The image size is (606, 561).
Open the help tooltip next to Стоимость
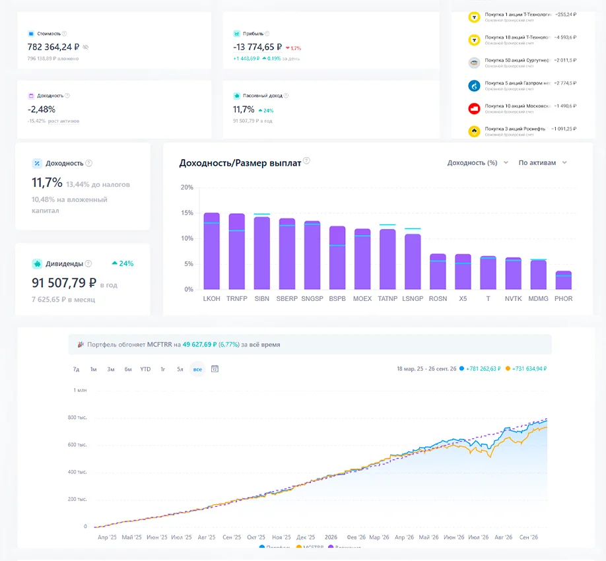[x=65, y=34]
